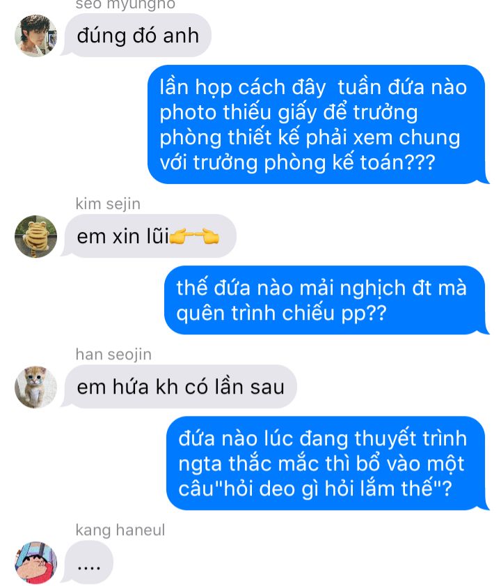
Task: Select the blue 'đứa nào lúc đang thuyết trình' message
Action: 326,463
